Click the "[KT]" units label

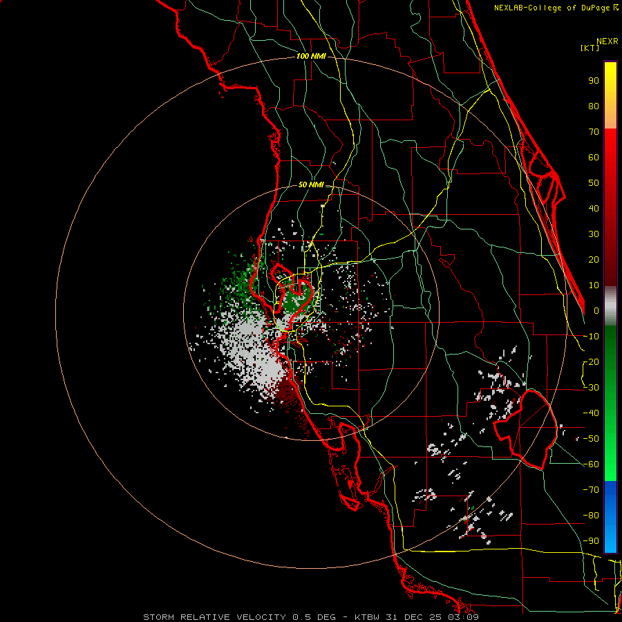[x=590, y=48]
